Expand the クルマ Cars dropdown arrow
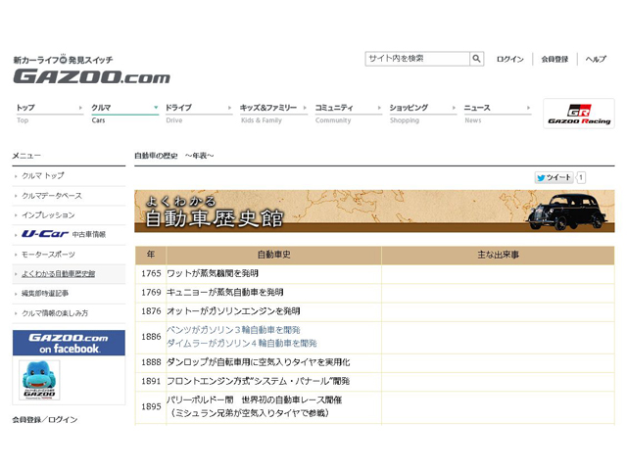Viewport: 627px width, 470px height. [155, 108]
